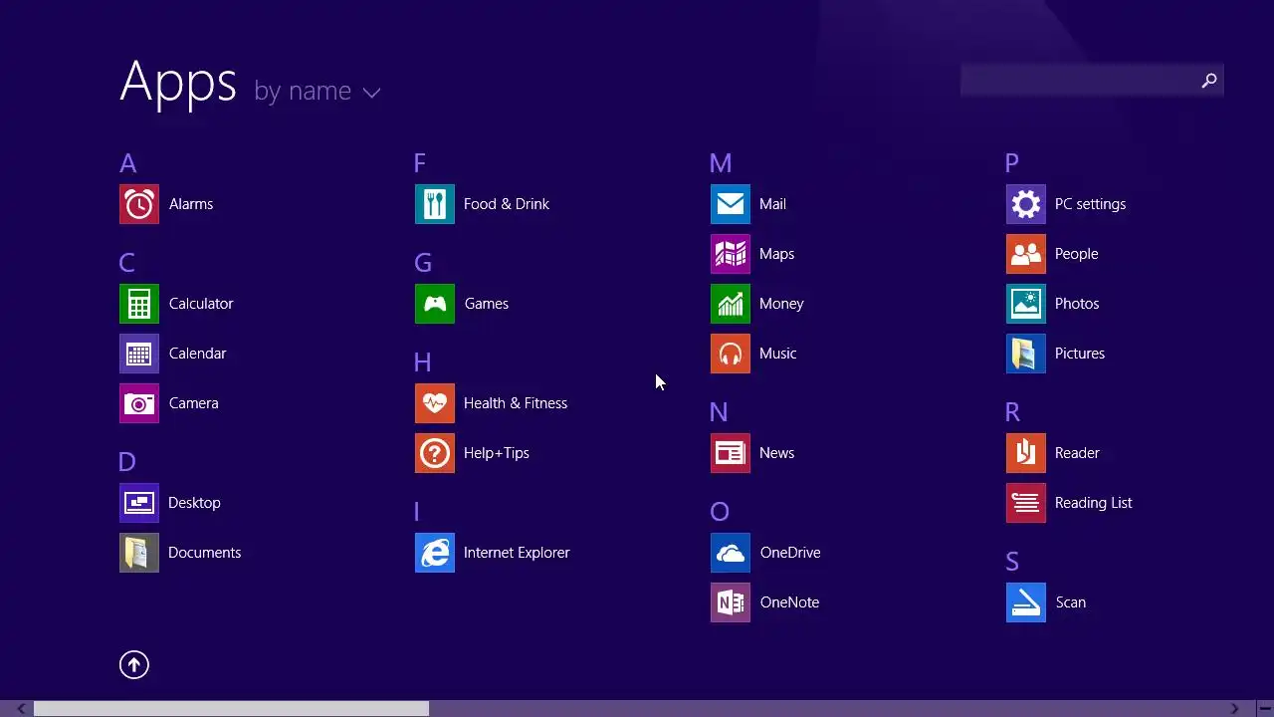Select the letter D group header

[126, 462]
